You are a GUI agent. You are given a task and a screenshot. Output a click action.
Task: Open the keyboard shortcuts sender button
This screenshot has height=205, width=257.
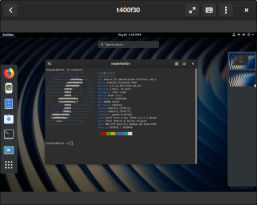(x=209, y=10)
